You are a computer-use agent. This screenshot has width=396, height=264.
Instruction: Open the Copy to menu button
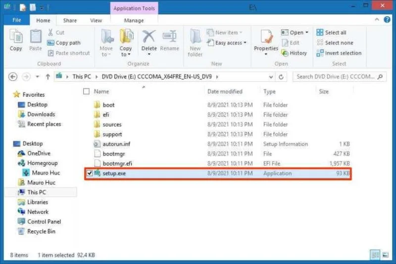126,43
